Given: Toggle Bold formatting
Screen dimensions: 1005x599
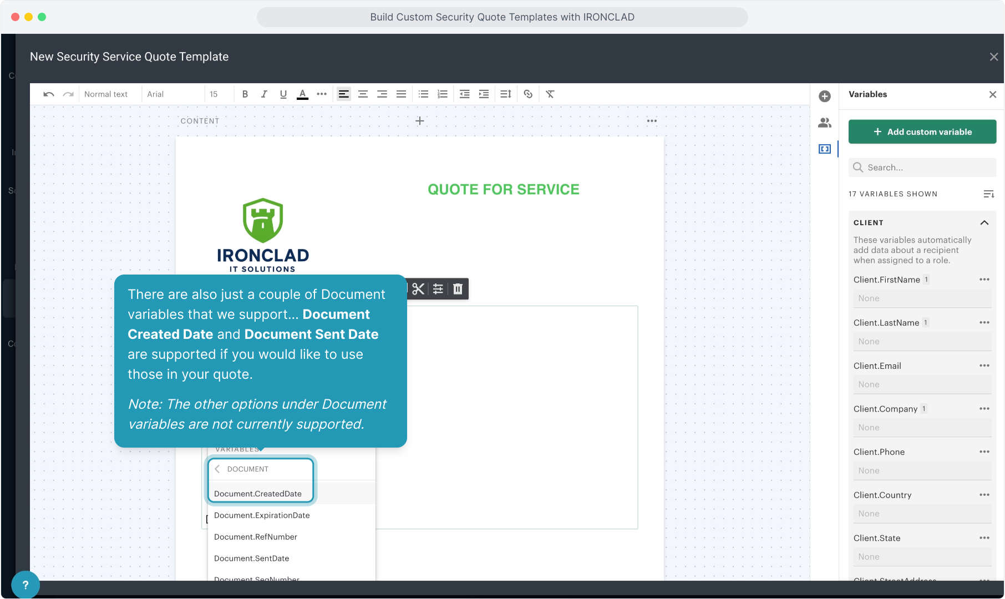Looking at the screenshot, I should click(245, 94).
